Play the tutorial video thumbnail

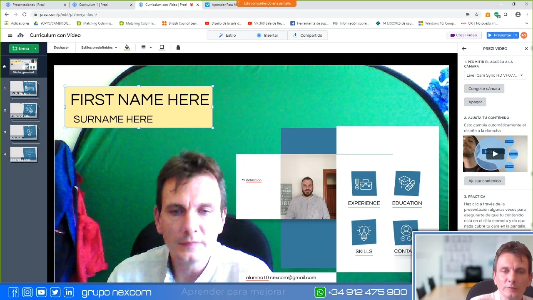(495, 154)
